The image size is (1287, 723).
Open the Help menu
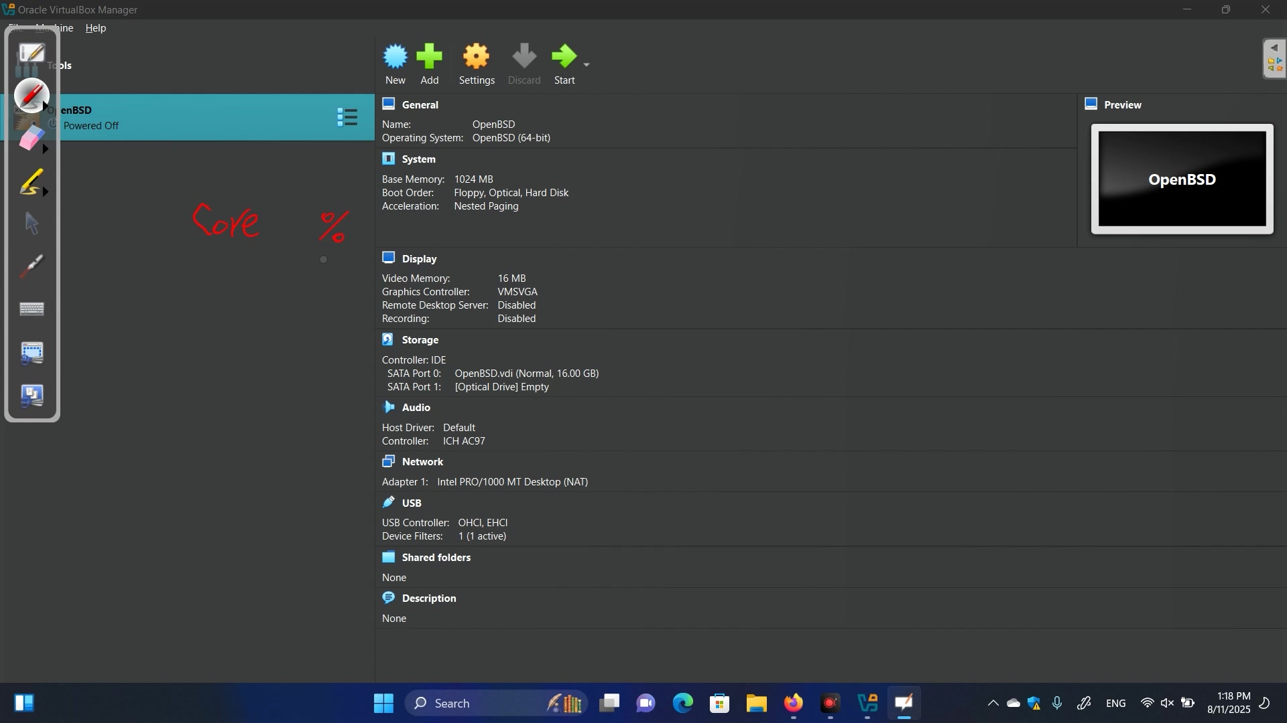tap(95, 28)
